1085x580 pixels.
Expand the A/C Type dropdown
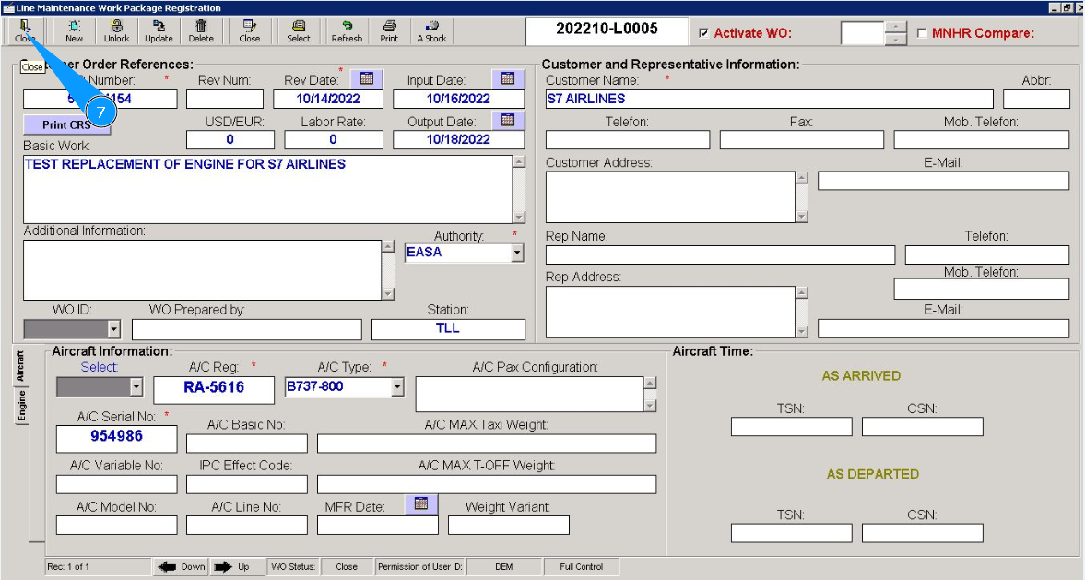[398, 387]
